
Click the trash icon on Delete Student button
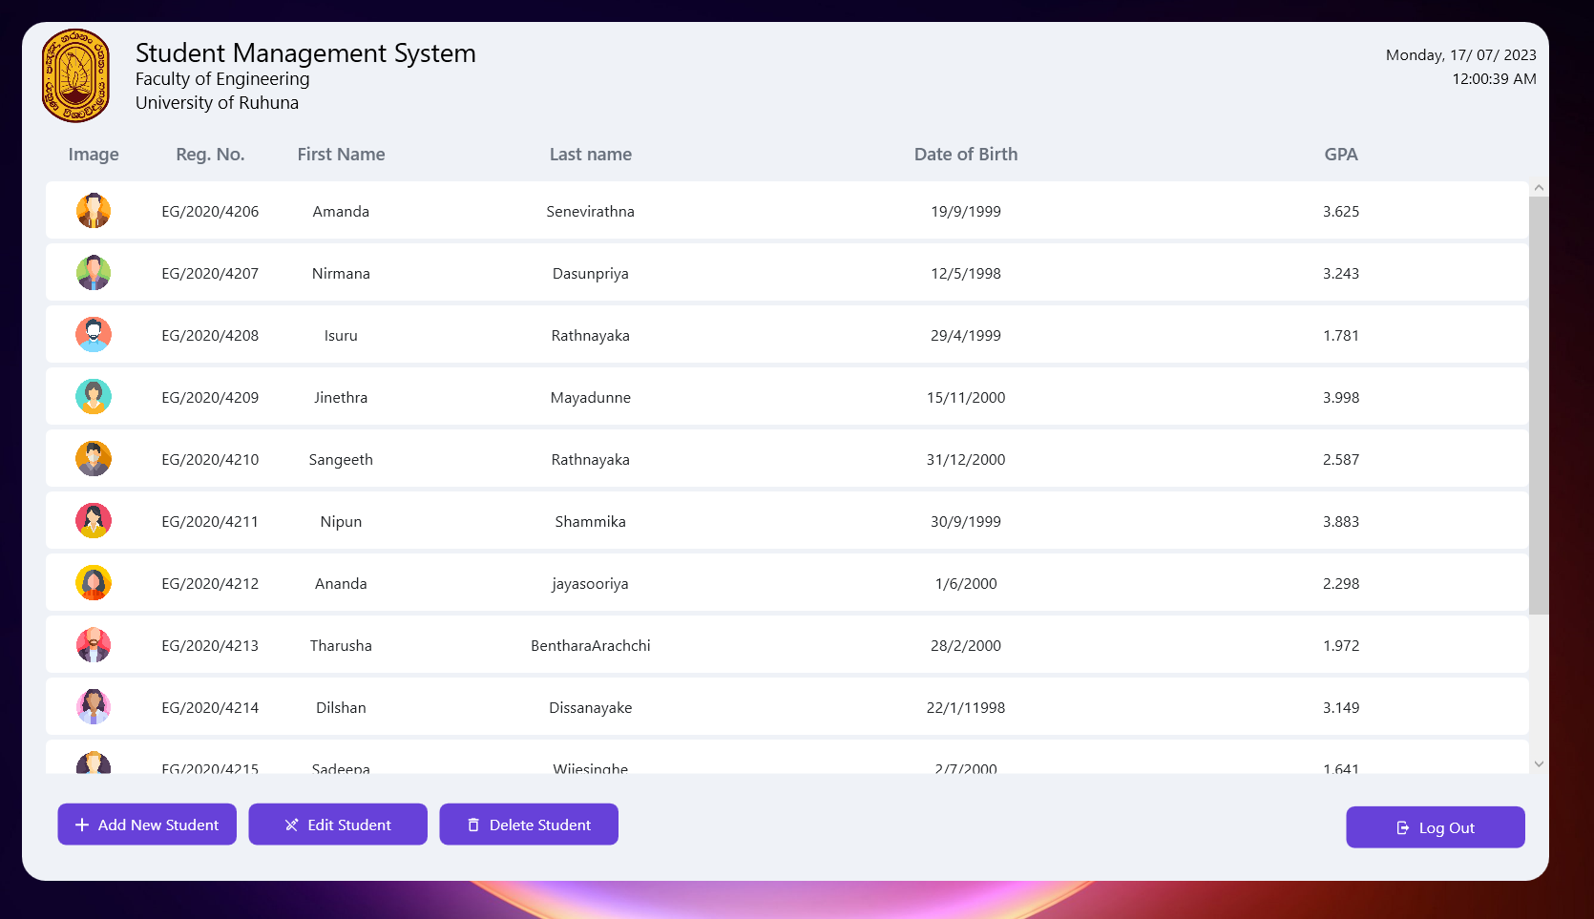tap(473, 825)
